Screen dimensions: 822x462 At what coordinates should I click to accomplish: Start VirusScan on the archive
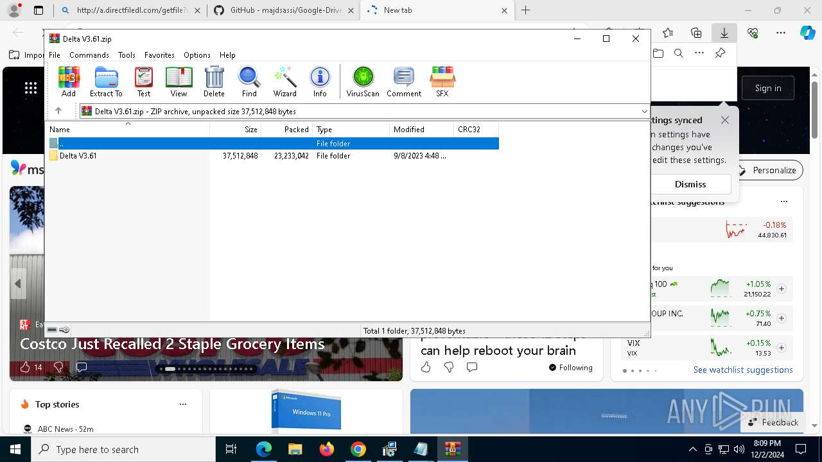(363, 81)
